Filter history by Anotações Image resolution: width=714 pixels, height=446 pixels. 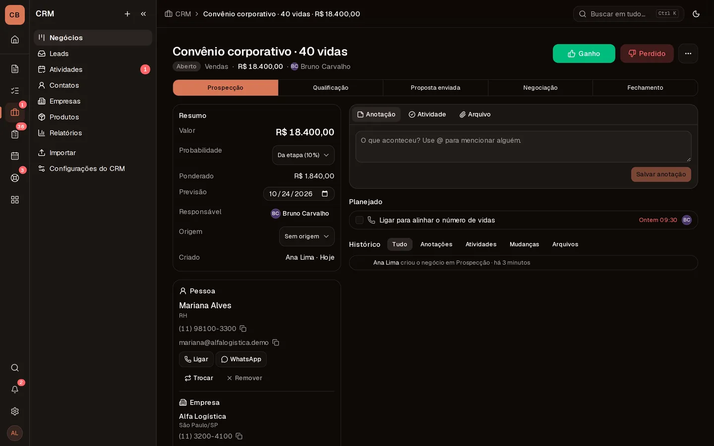(436, 244)
